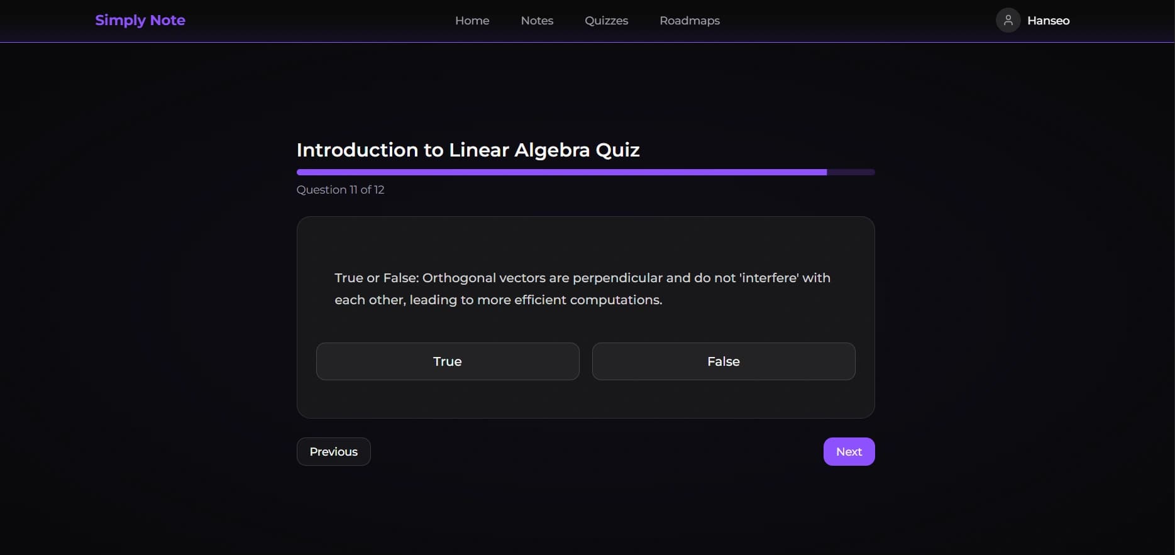Viewport: 1175px width, 555px height.
Task: Click the purple filled part of the progress bar
Action: click(561, 172)
